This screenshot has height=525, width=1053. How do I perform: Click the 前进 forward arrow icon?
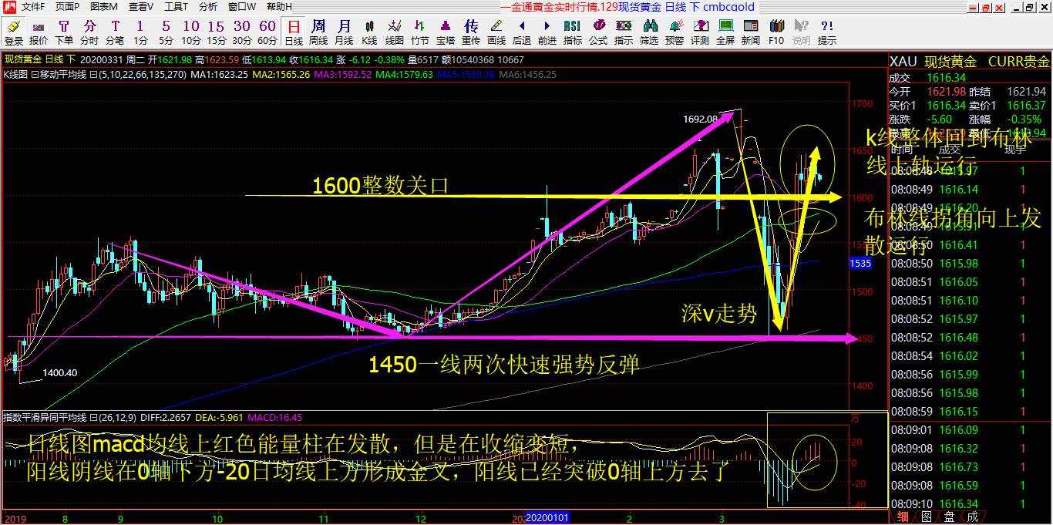point(547,32)
